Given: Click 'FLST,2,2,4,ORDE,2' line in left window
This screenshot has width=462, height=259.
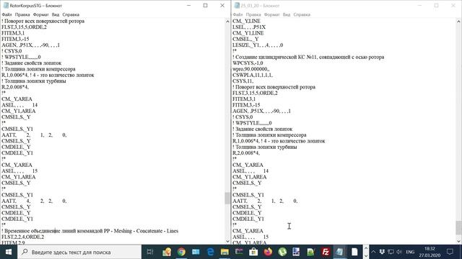Looking at the screenshot, I should click(22, 237).
